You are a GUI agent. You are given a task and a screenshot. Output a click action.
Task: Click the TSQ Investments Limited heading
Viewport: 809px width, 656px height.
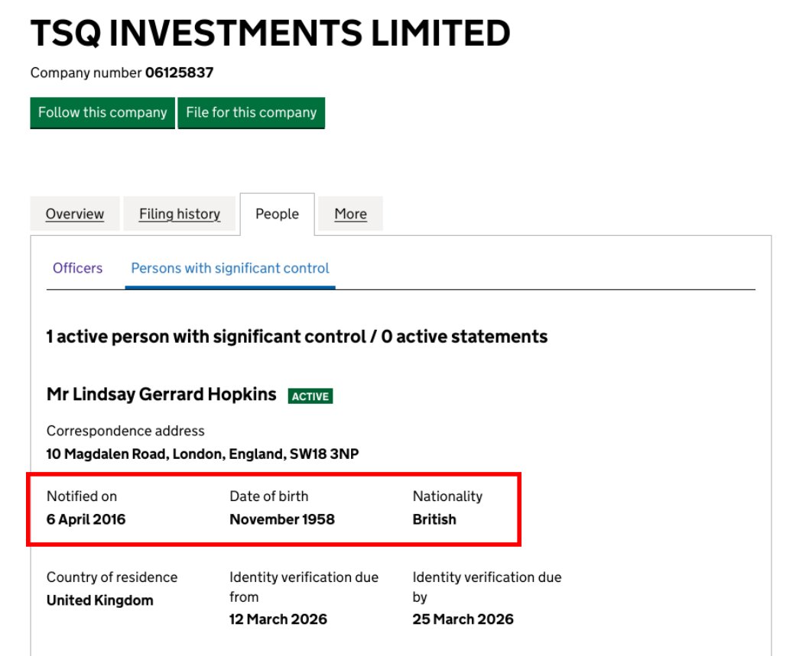click(270, 33)
